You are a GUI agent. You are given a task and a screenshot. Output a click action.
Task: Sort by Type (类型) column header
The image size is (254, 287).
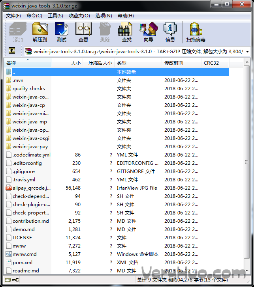[x=138, y=63]
